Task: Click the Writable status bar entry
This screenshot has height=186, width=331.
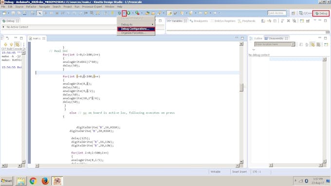Action: (x=216, y=172)
